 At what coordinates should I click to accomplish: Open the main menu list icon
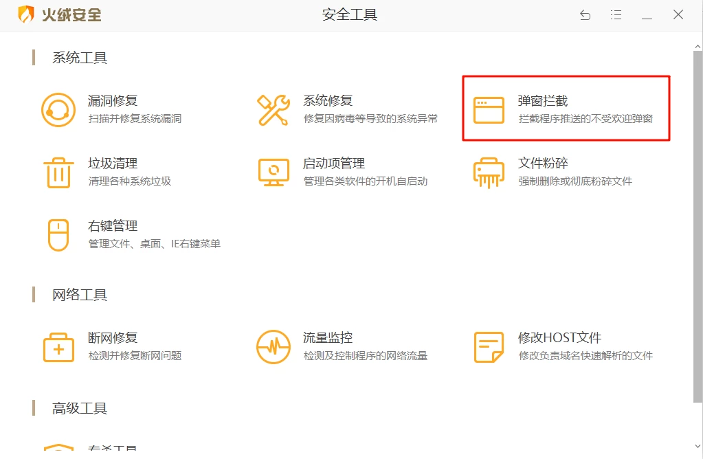(616, 15)
